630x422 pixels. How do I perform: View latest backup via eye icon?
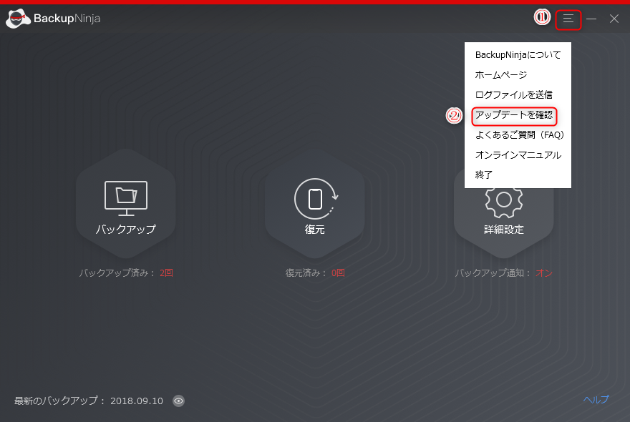point(178,401)
